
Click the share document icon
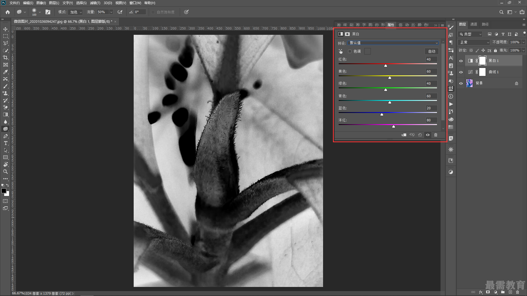pos(522,12)
